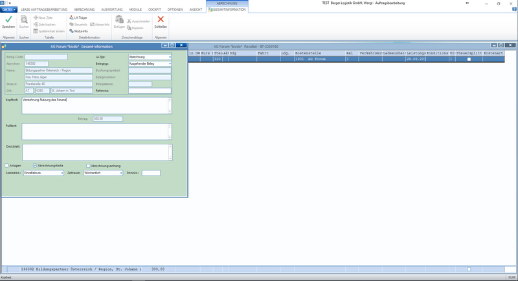Open the AUSWERTUNG ribbon tab
The height and width of the screenshot is (281, 518).
click(111, 10)
